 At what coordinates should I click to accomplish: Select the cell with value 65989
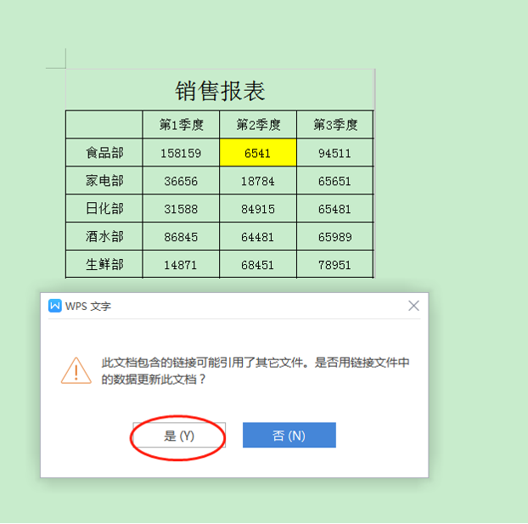(x=335, y=237)
